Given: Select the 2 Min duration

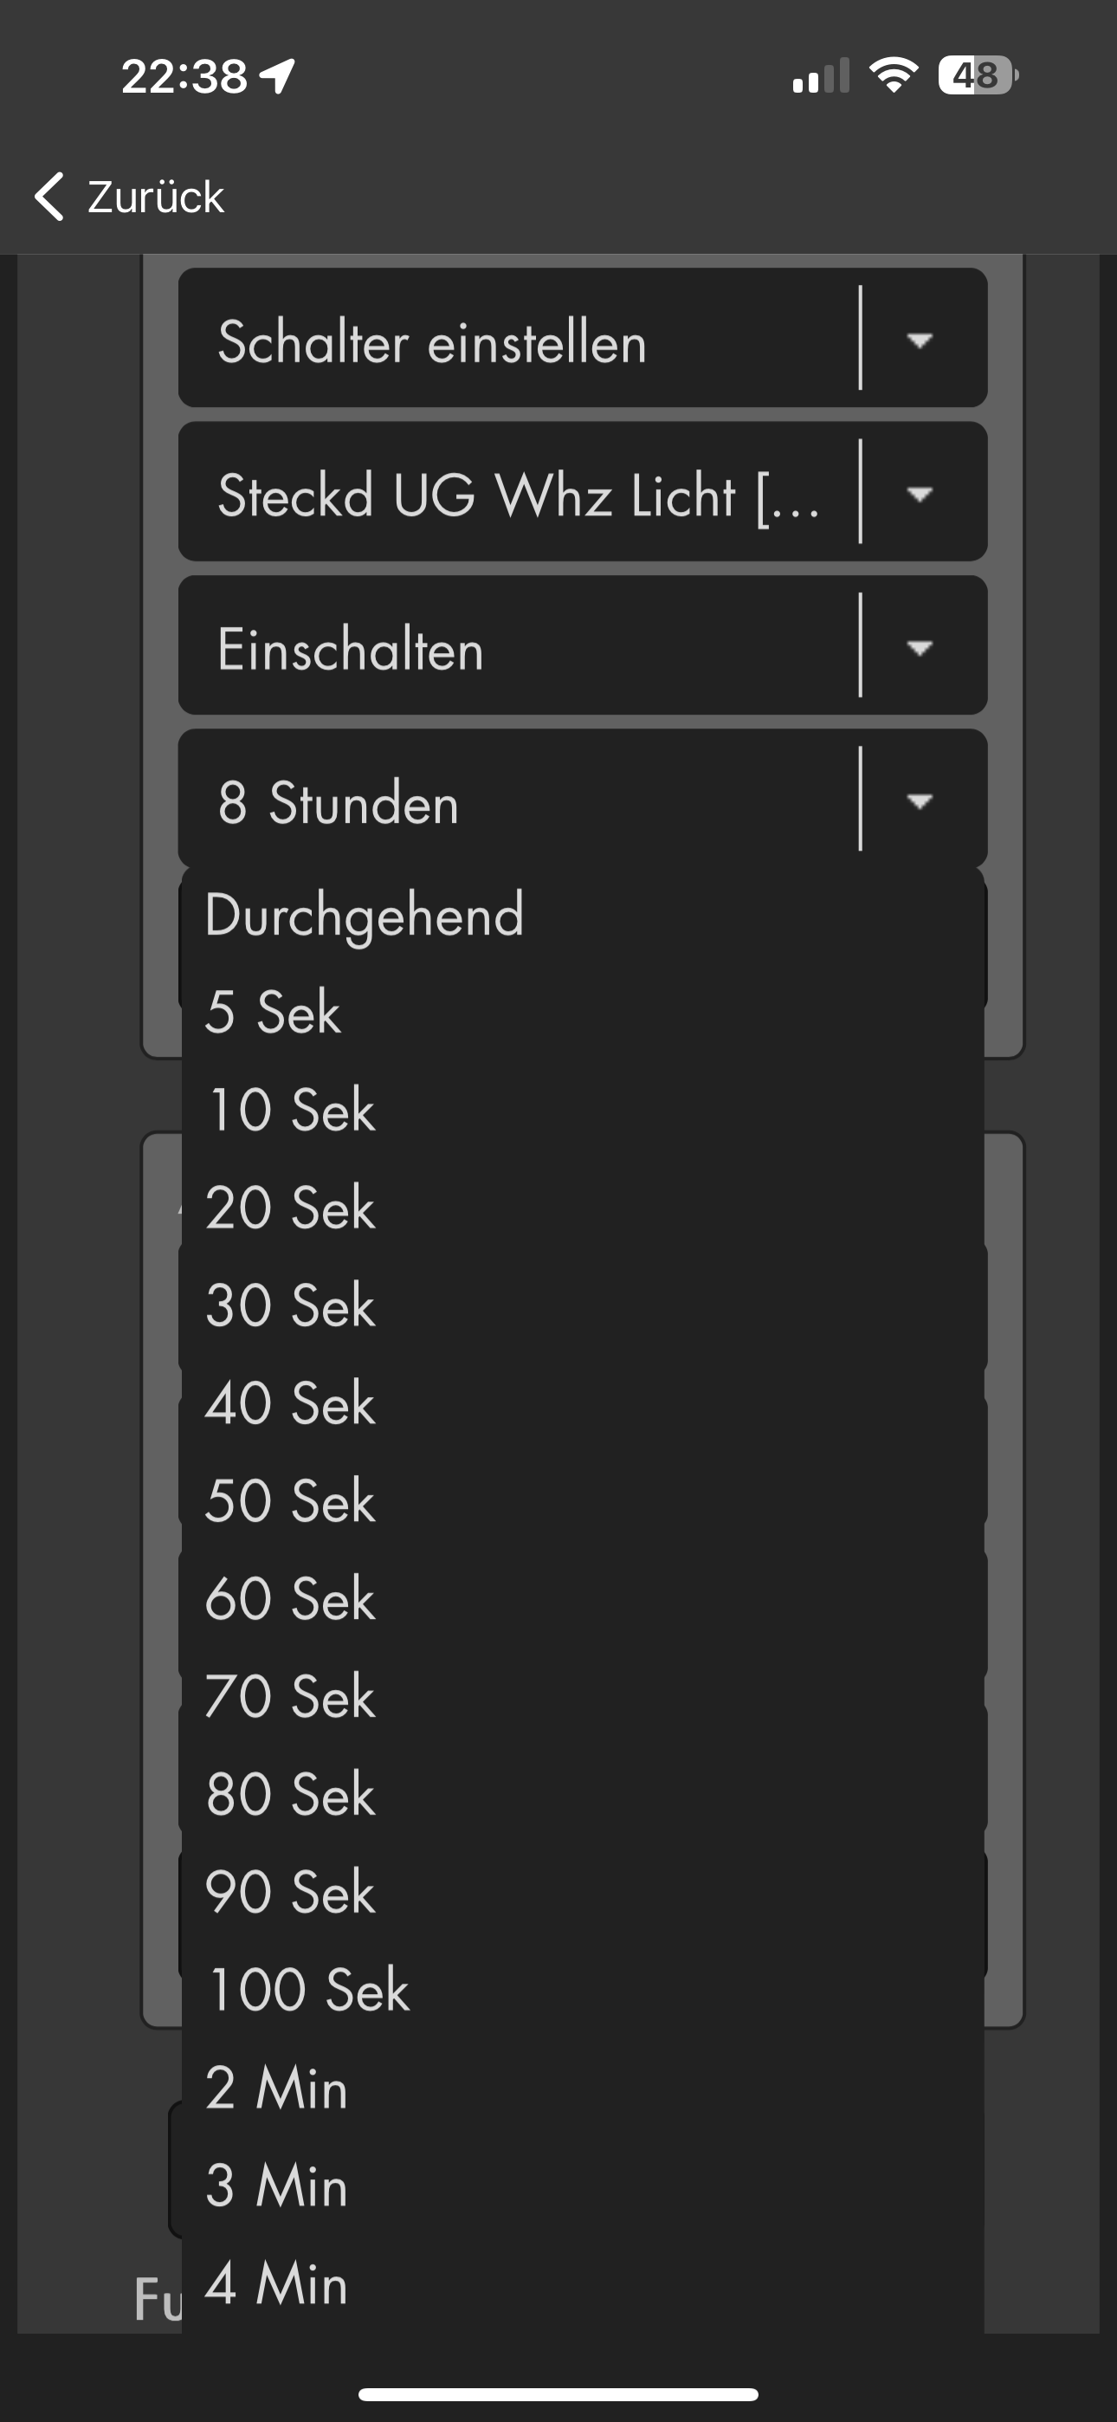Looking at the screenshot, I should (x=276, y=2088).
